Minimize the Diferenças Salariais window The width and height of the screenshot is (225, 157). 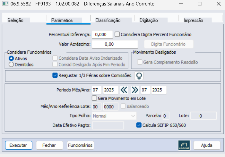[181, 4]
